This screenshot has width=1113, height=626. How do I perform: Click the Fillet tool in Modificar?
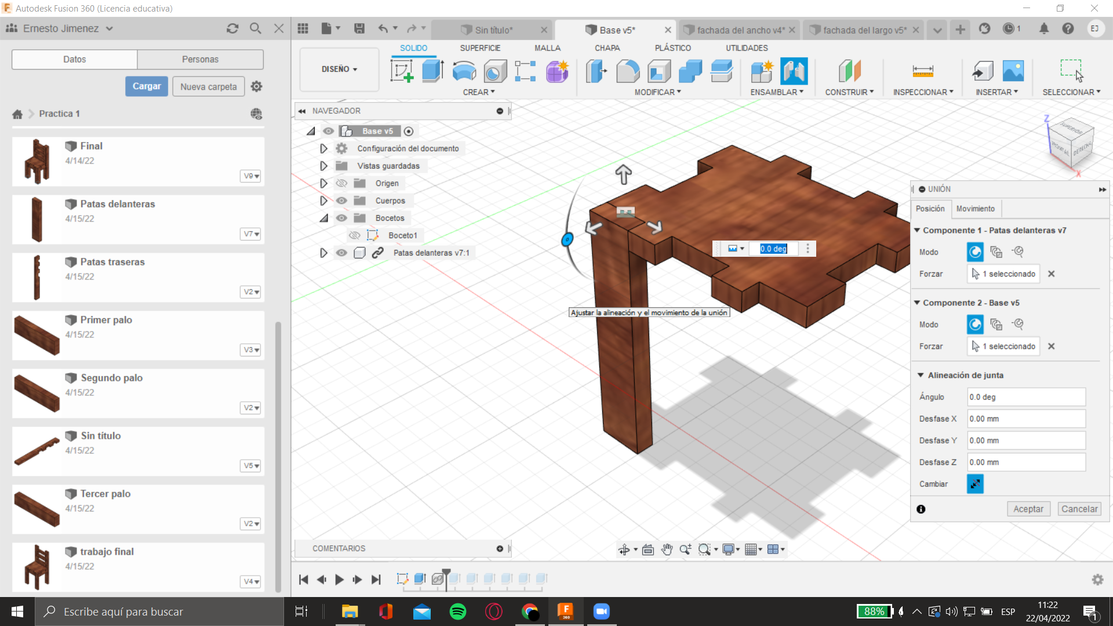628,71
